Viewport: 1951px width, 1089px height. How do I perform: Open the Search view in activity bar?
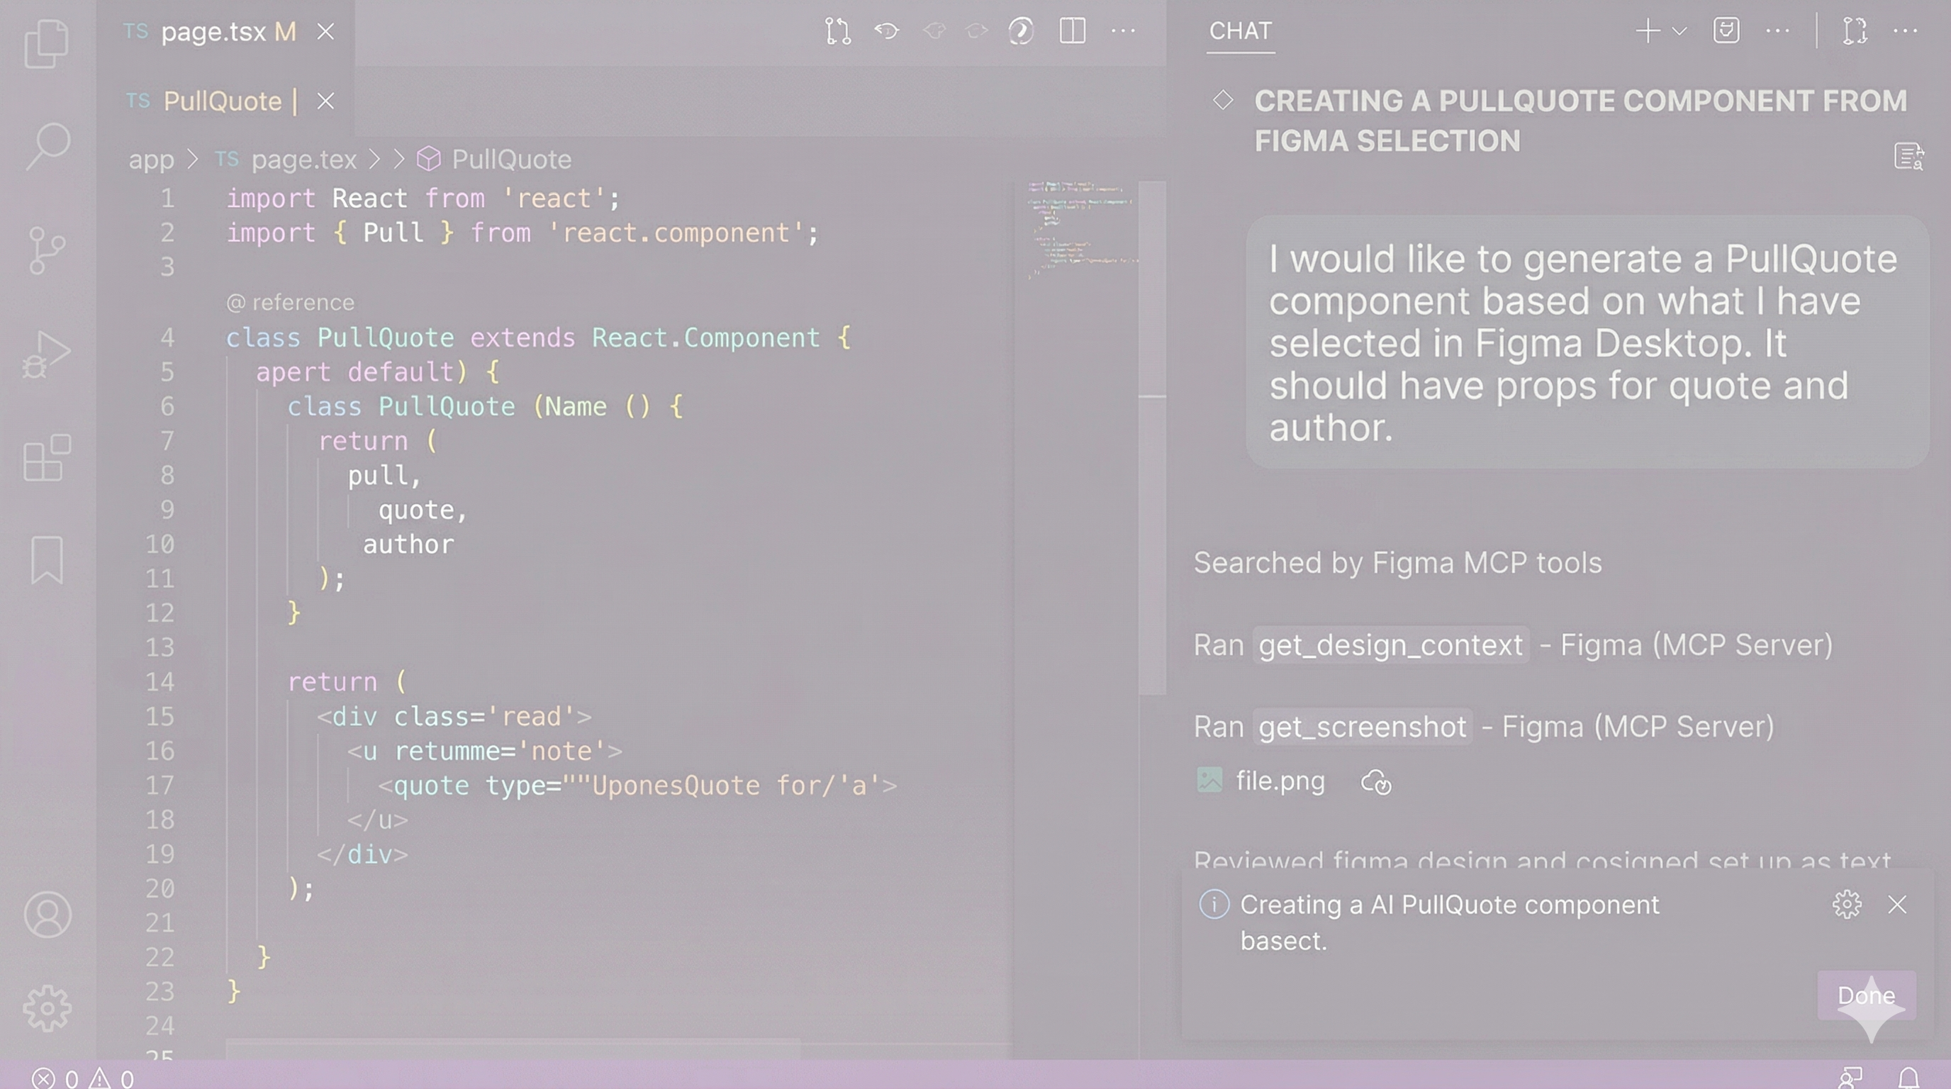48,145
